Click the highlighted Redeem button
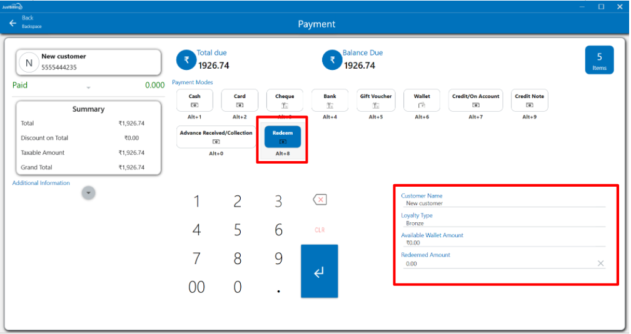This screenshot has width=631, height=334. pyautogui.click(x=283, y=137)
